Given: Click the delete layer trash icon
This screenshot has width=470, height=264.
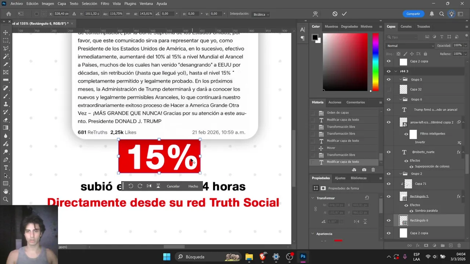Looking at the screenshot, I should point(459,246).
